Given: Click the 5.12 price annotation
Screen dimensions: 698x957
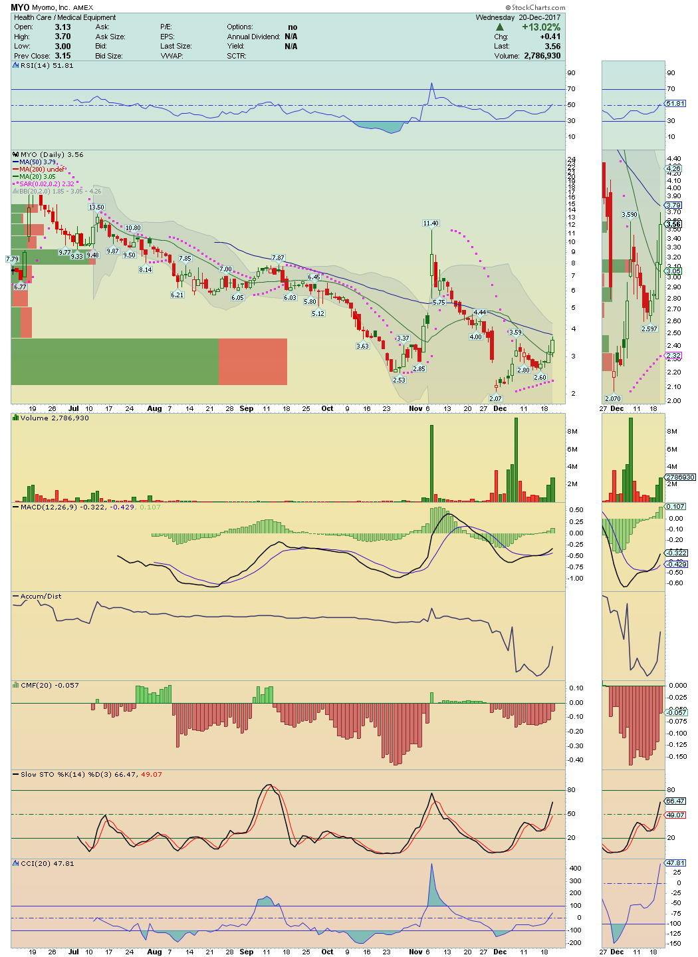Looking at the screenshot, I should coord(318,313).
